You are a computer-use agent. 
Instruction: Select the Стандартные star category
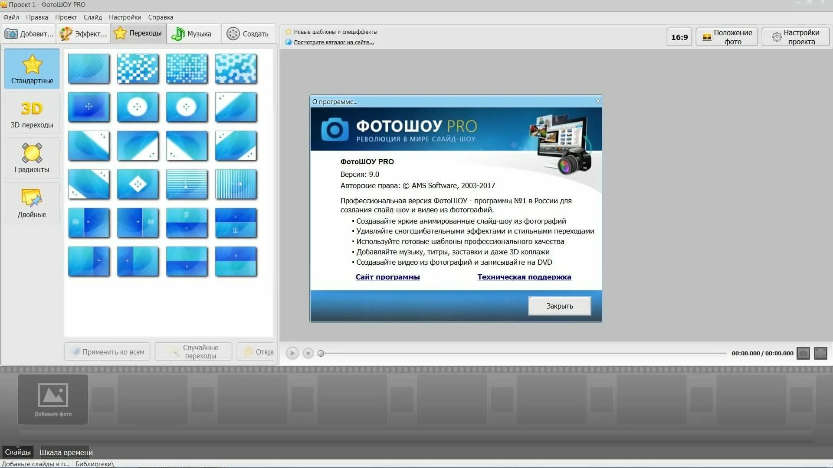coord(32,69)
